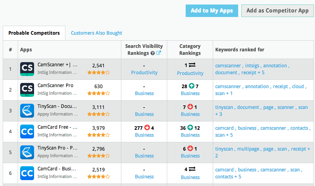The height and width of the screenshot is (186, 315).
Task: Open Productivity category ranking link, row 1
Action: [190, 73]
